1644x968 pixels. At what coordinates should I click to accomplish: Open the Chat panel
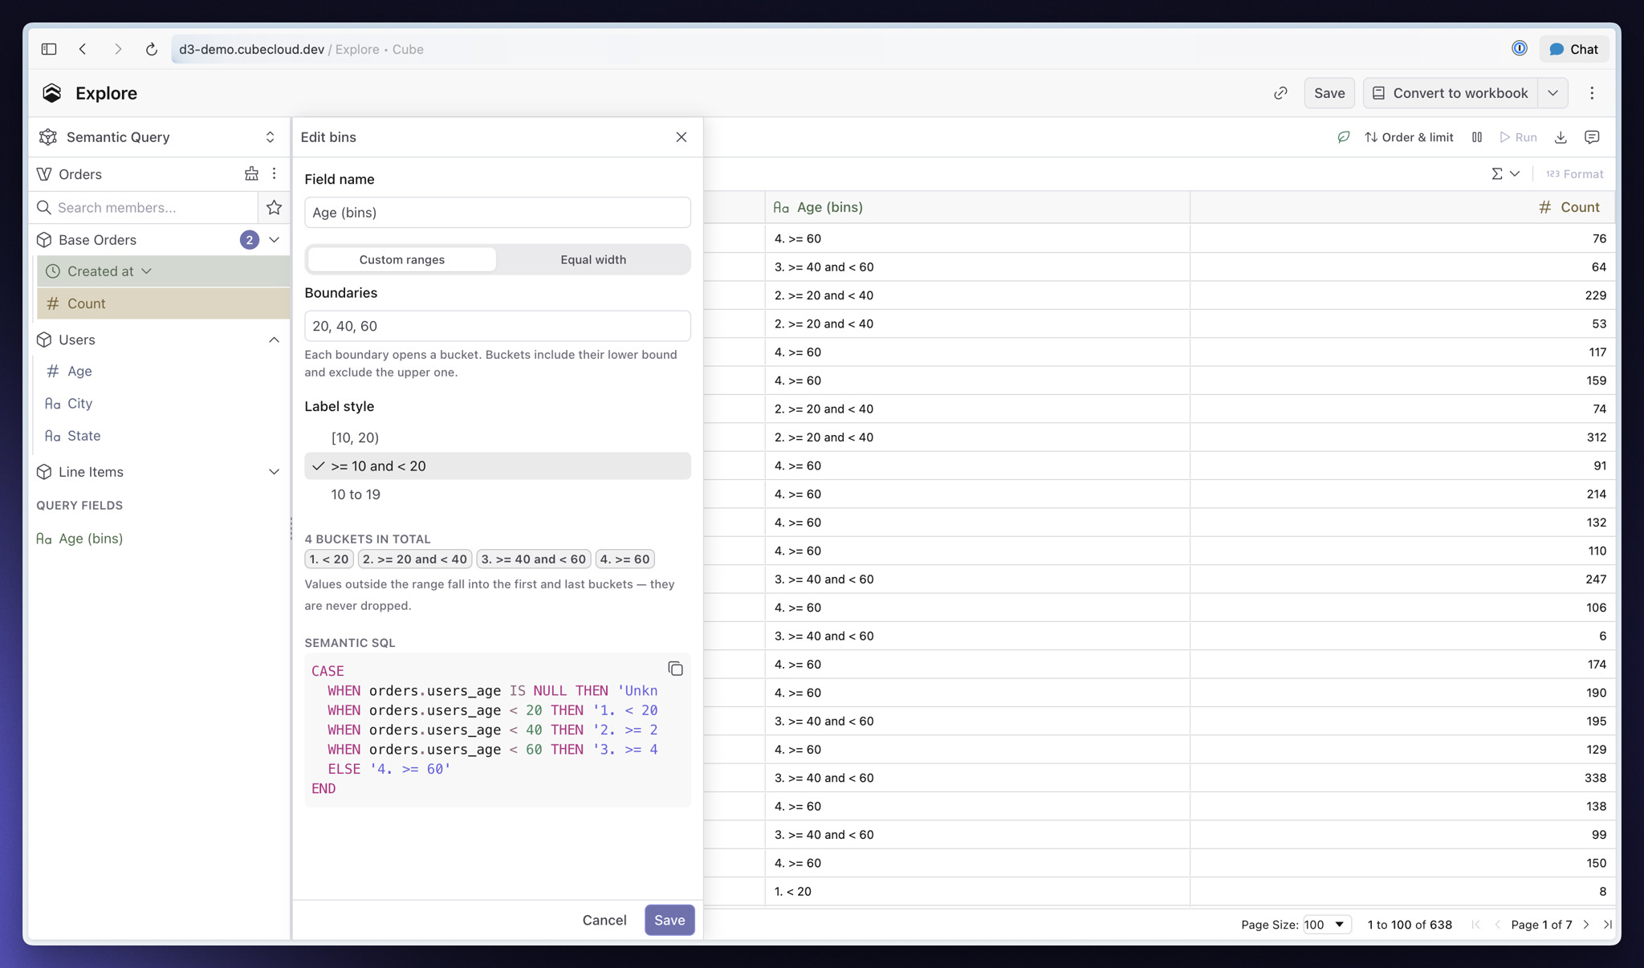(x=1573, y=49)
